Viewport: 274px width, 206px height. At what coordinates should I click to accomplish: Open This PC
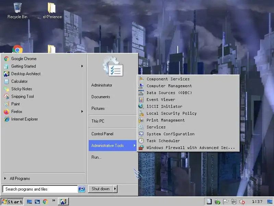coord(98,121)
